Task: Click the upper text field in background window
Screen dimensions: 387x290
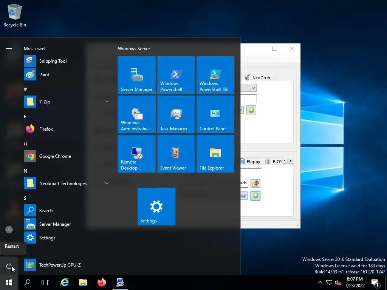Action: (x=249, y=99)
